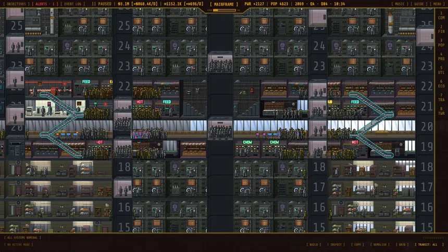
Task: Click the 3.1M money balance readout
Action: coord(138,4)
